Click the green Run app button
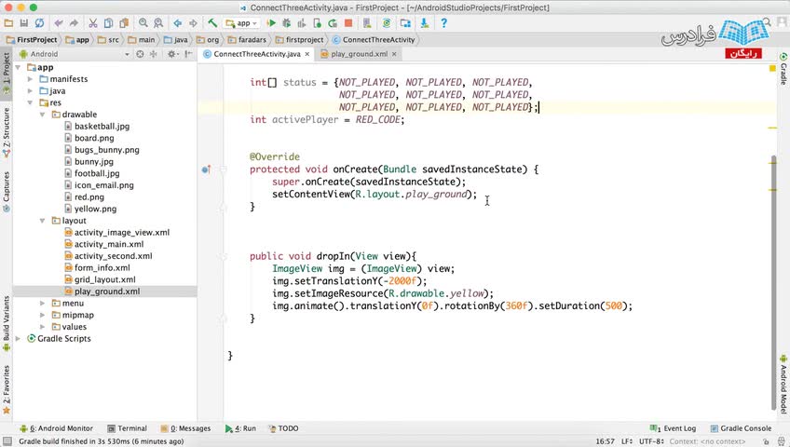This screenshot has width=790, height=447. point(273,23)
